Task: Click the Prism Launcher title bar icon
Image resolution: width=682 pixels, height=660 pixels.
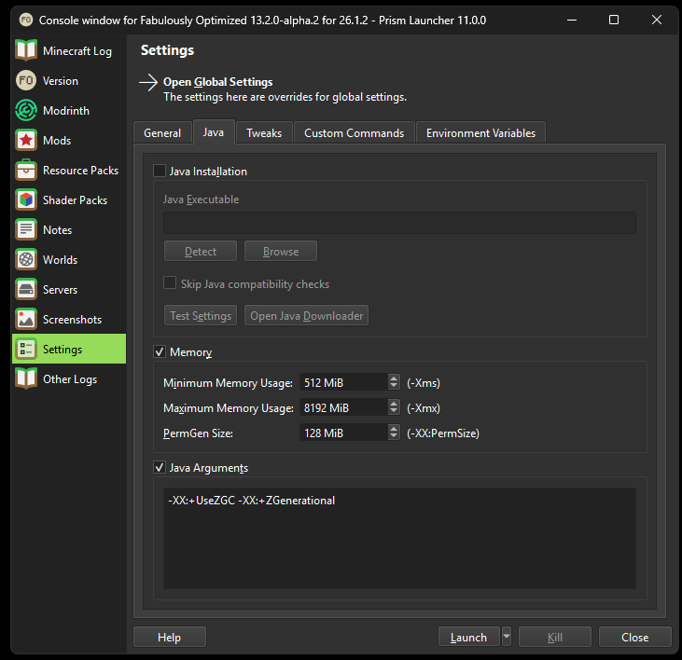Action: 26,20
